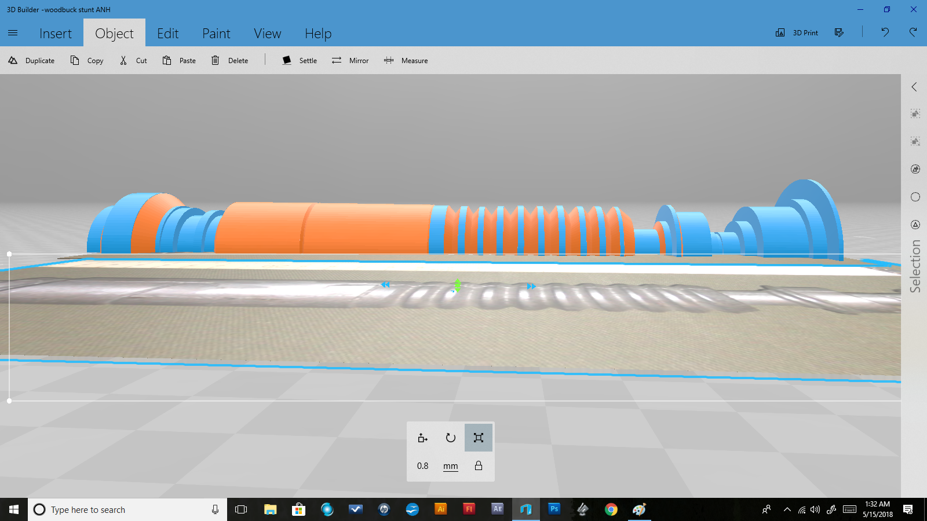The width and height of the screenshot is (927, 521).
Task: Open the Windows Start menu
Action: (x=14, y=509)
